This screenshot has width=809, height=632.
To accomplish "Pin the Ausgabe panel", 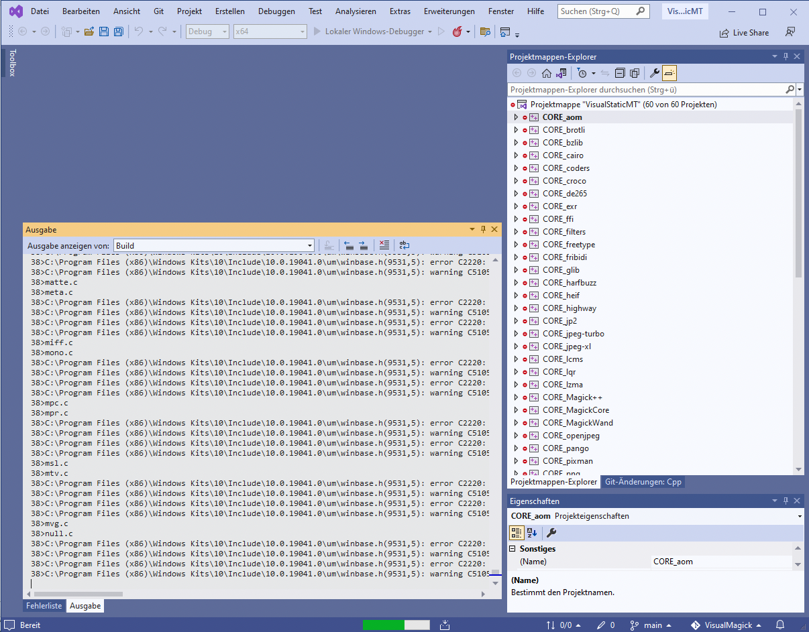I will (x=484, y=229).
